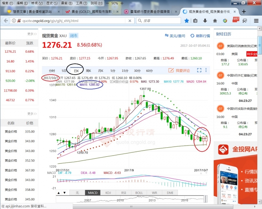Open the 檔案 (F) menu
This screenshot has height=209, width=262.
click(8, 3)
